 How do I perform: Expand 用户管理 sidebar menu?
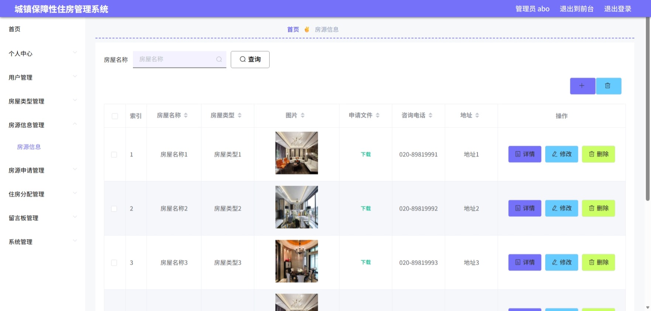(x=42, y=77)
